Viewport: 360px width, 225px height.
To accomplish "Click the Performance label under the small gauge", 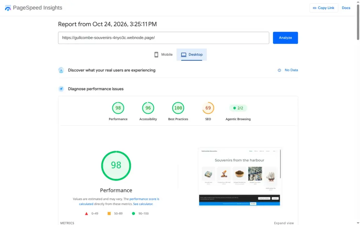I will (118, 119).
